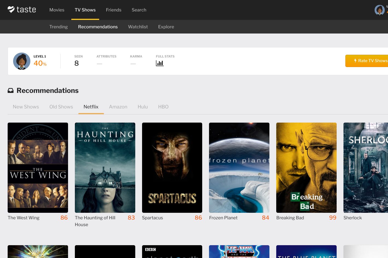Filter by Old Shows tab

61,107
